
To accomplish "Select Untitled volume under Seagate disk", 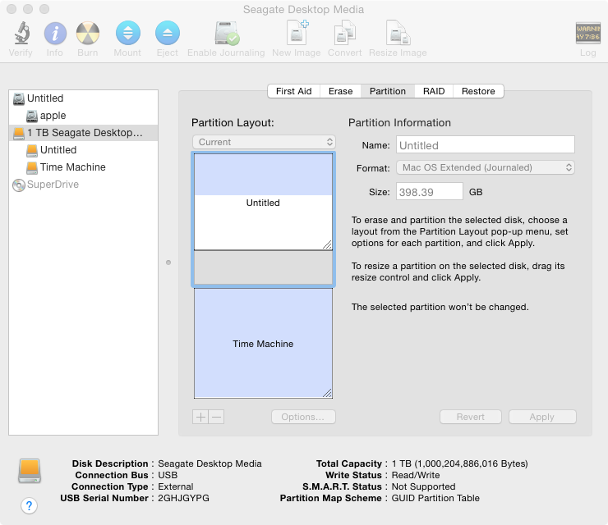I will (83, 150).
